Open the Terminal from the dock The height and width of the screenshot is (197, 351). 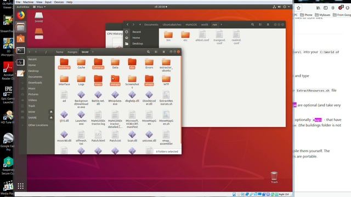coord(21,50)
